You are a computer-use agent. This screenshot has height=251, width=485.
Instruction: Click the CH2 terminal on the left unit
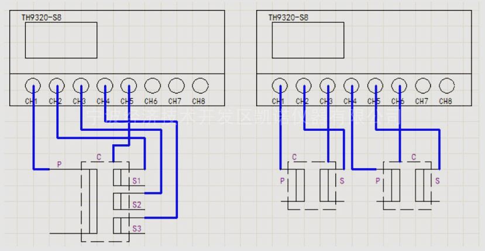pos(57,86)
